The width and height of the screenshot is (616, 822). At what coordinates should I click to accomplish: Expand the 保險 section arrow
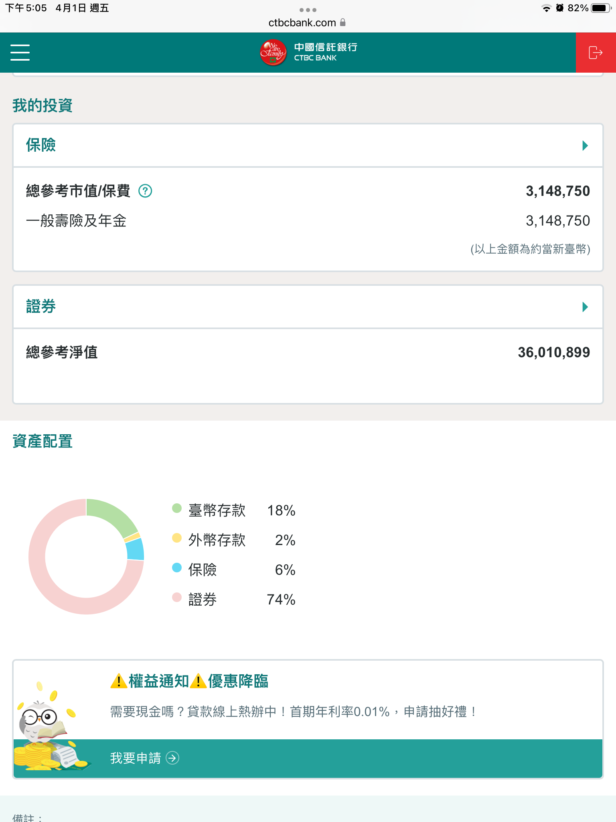click(585, 145)
